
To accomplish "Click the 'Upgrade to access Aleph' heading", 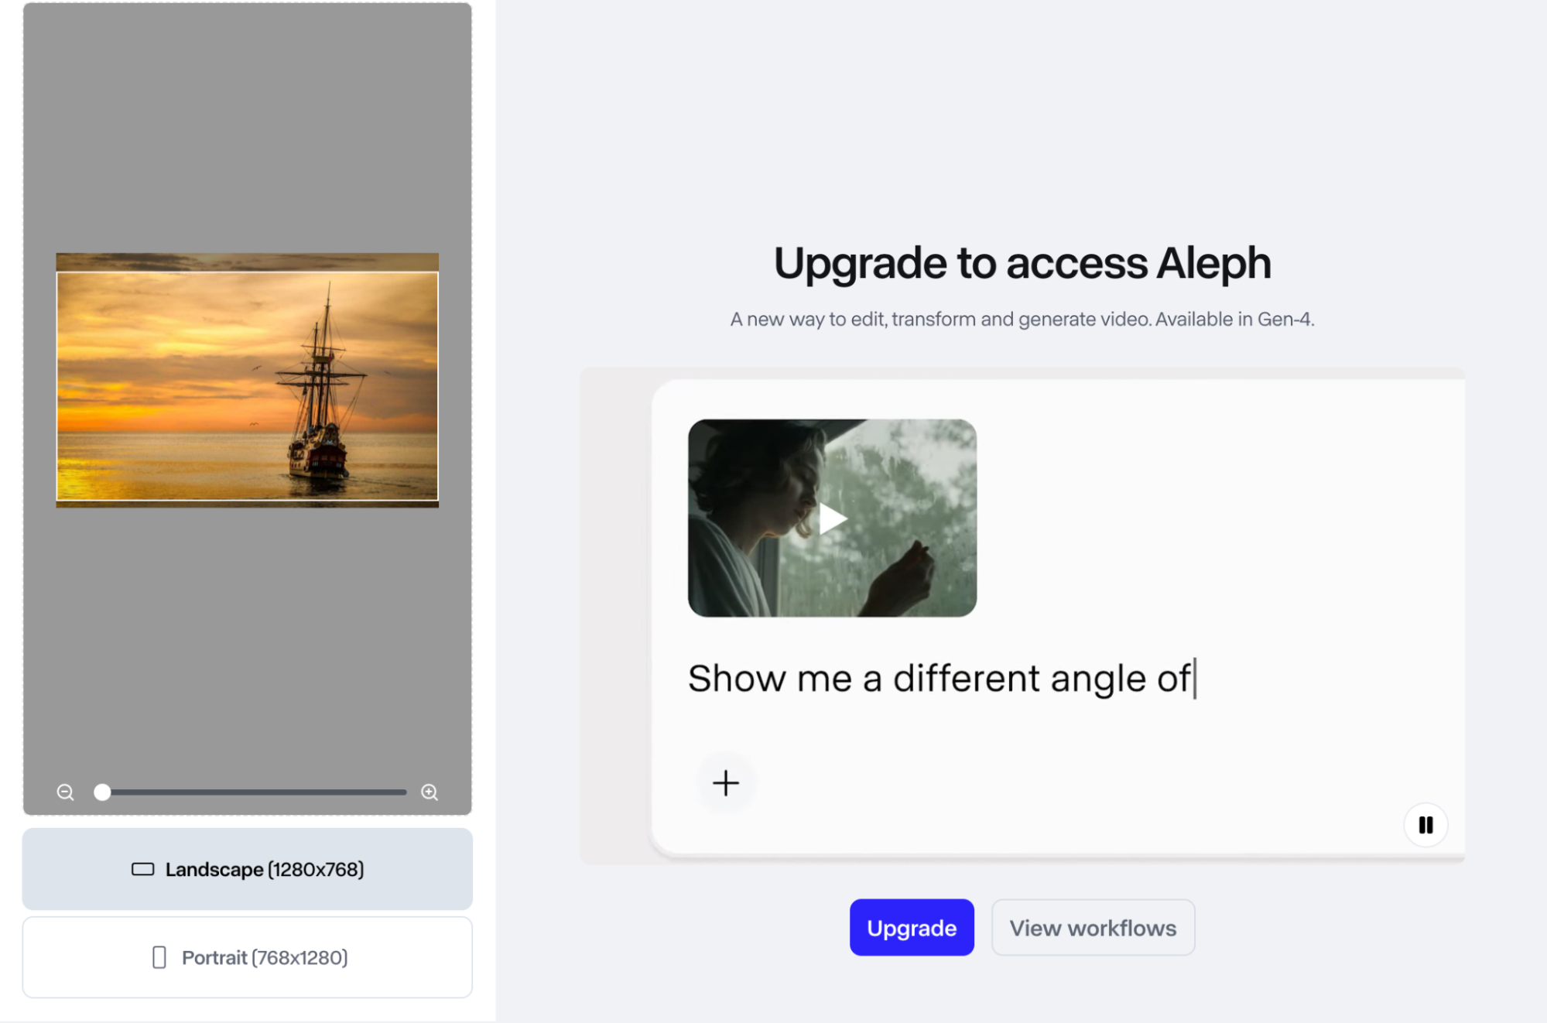I will pyautogui.click(x=1022, y=263).
